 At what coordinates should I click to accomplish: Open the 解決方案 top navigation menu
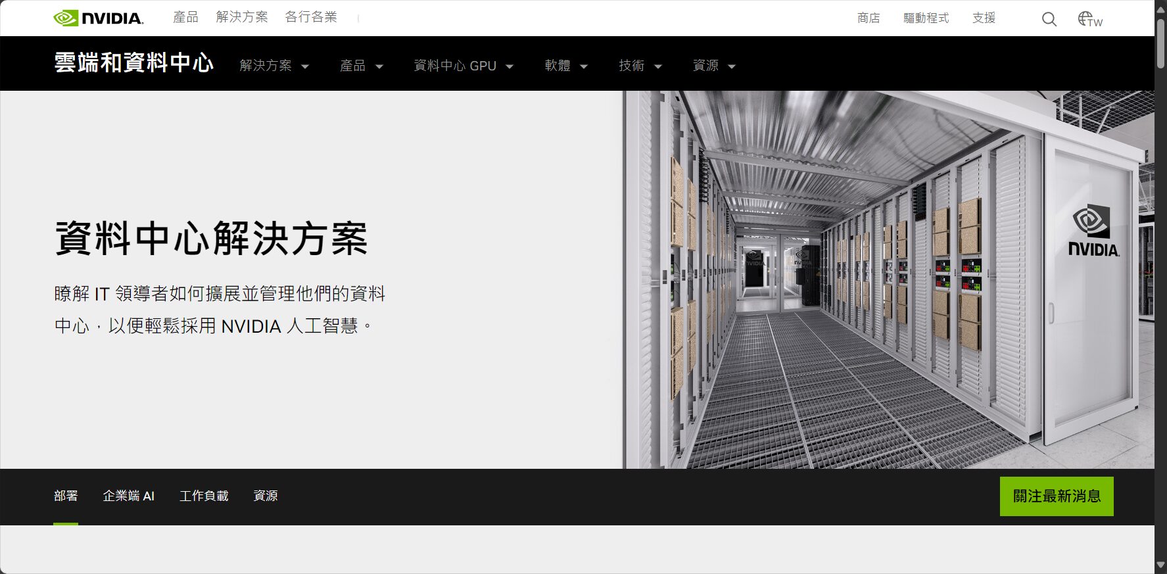242,17
